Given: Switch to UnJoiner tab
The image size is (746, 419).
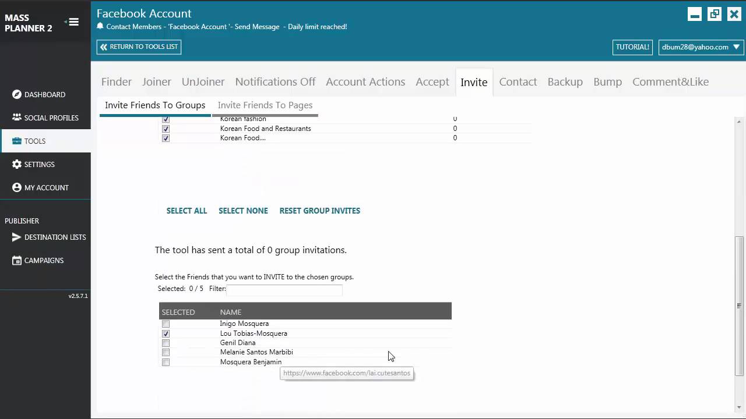Looking at the screenshot, I should [x=203, y=81].
